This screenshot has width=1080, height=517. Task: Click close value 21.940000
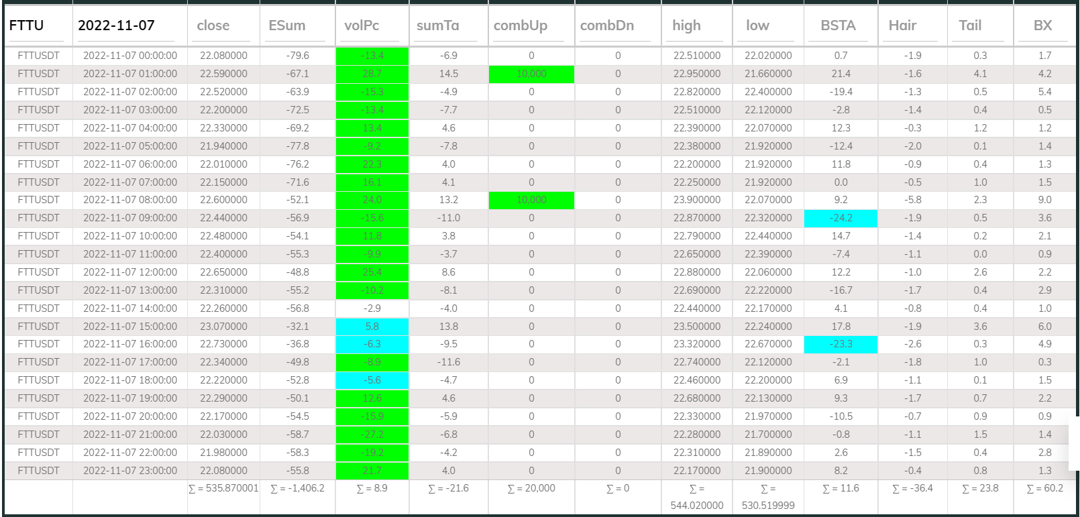tap(223, 146)
